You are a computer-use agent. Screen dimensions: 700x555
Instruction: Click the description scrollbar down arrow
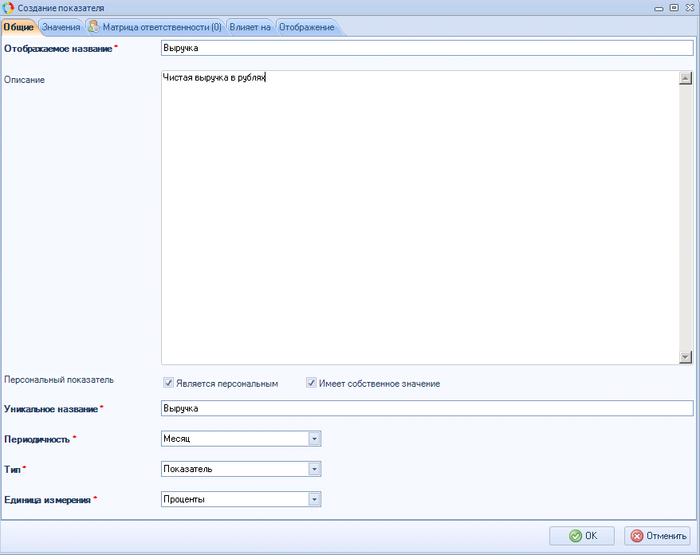[685, 357]
